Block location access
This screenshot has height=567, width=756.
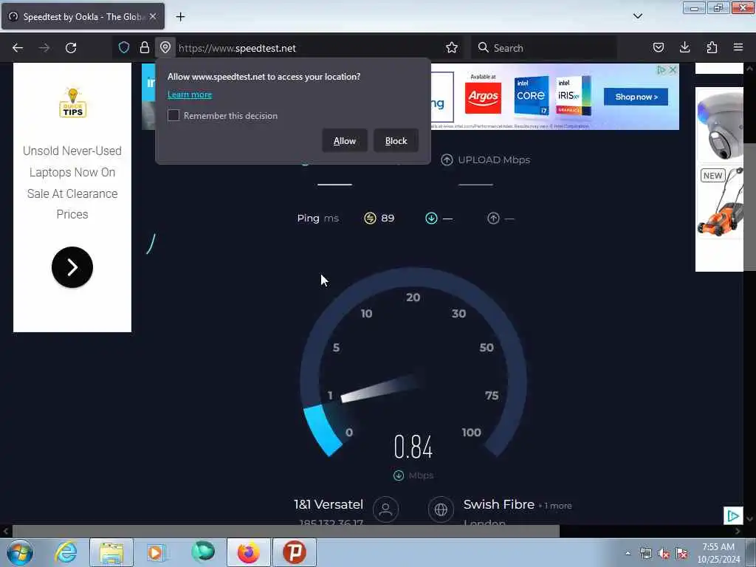click(396, 141)
